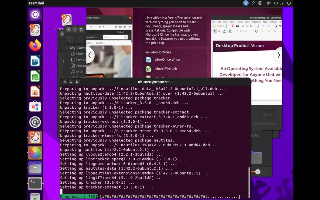Image resolution: width=320 pixels, height=200 pixels.
Task: Select Music in the file manager sidebar
Action: click(78, 72)
